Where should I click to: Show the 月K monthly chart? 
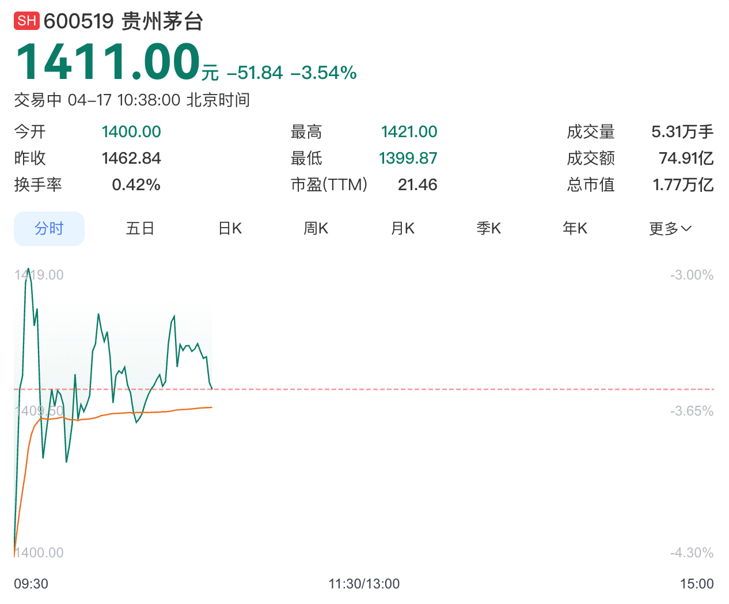[x=403, y=229]
